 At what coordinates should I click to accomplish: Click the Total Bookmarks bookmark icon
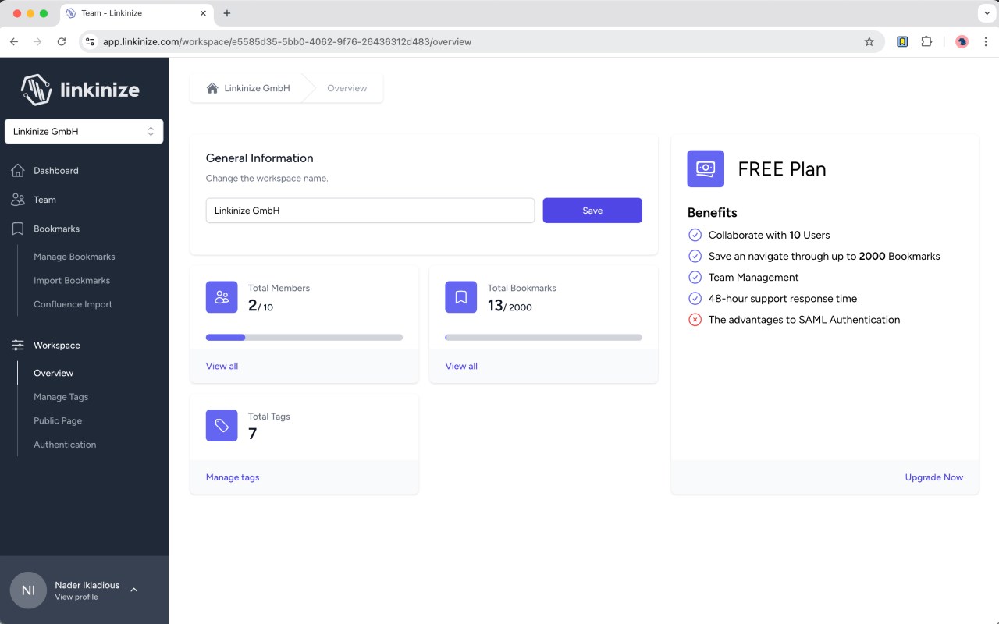461,297
